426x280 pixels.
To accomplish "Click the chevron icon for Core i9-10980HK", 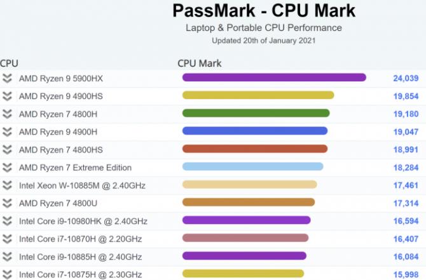I will 8,221.
